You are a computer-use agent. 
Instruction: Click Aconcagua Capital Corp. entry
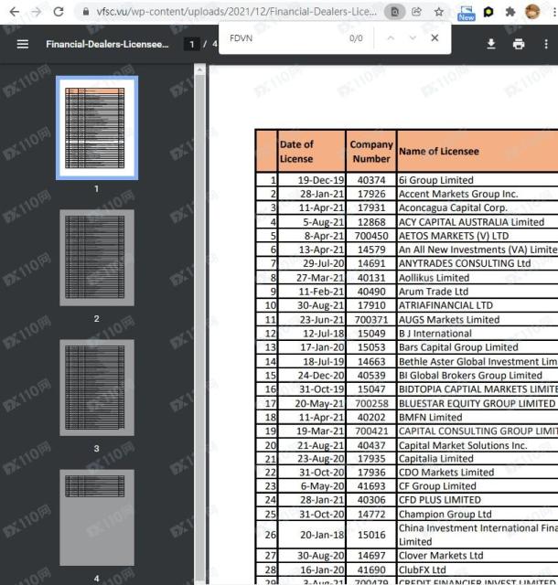[x=453, y=207]
